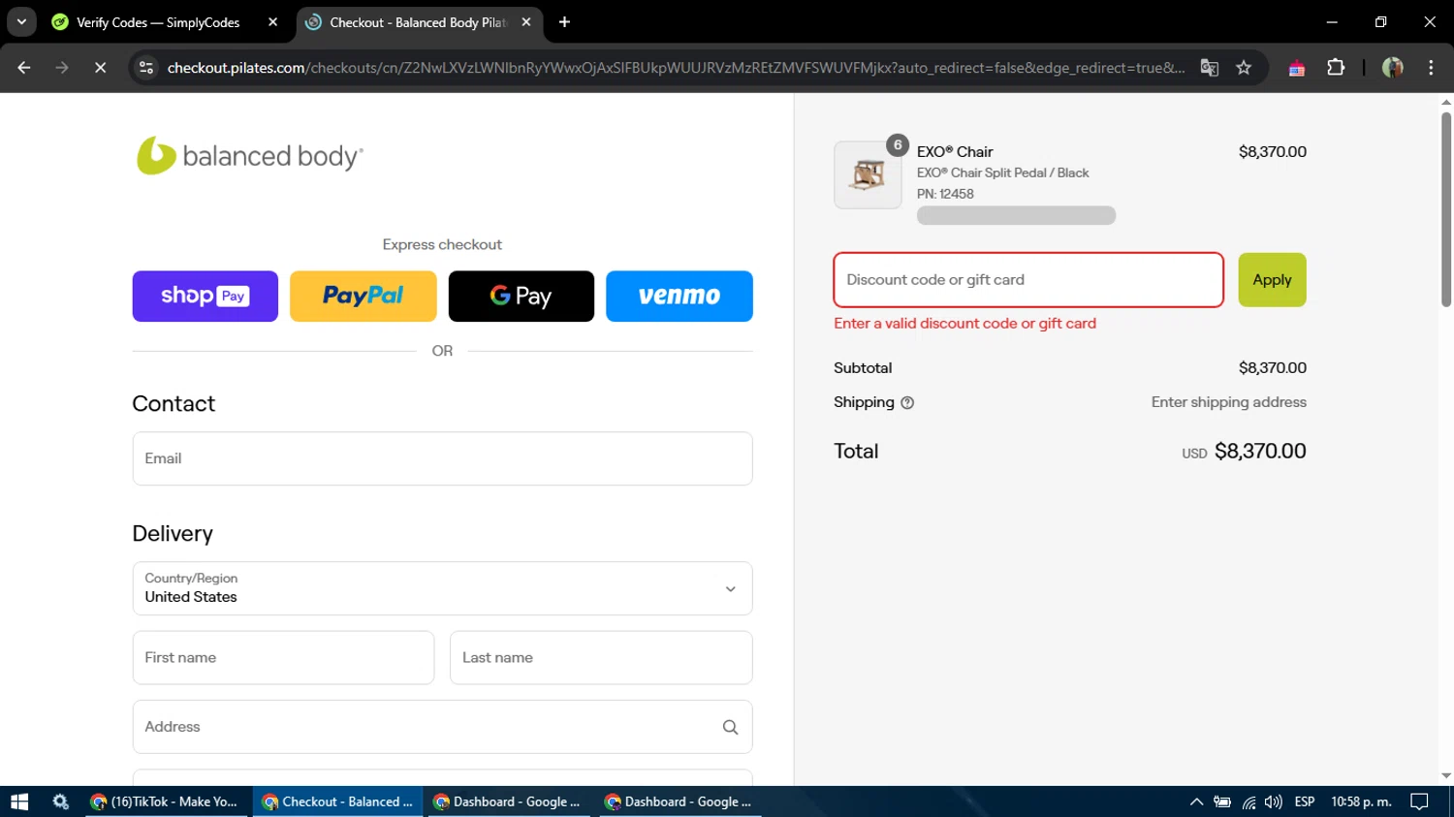1454x817 pixels.
Task: Click the quantity badge showing 6
Action: pos(898,145)
